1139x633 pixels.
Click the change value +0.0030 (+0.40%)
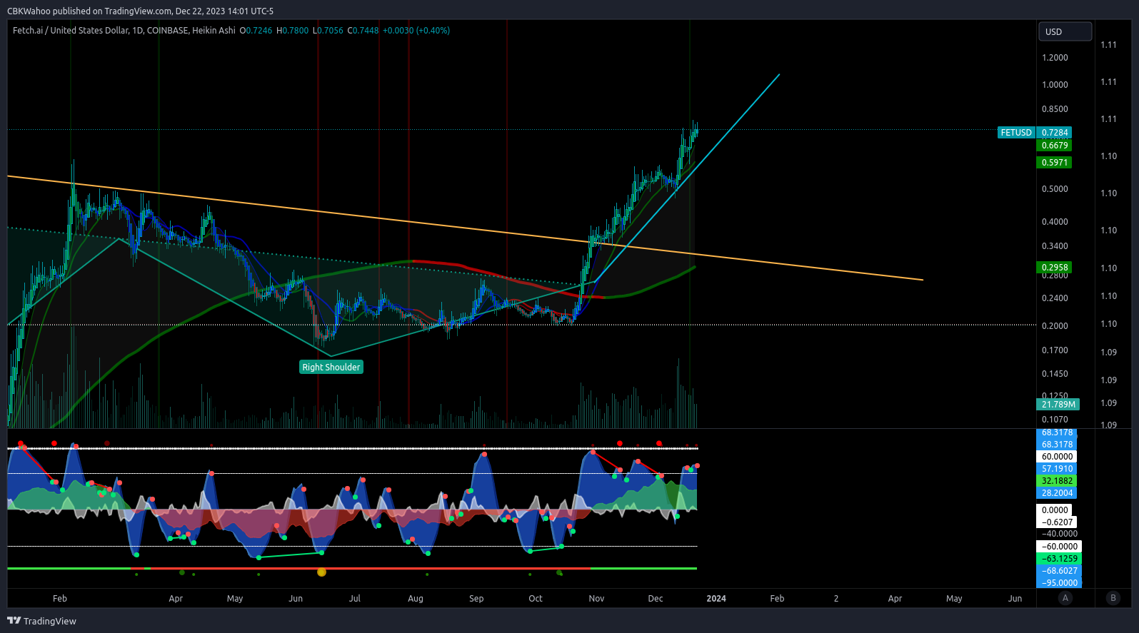[416, 31]
